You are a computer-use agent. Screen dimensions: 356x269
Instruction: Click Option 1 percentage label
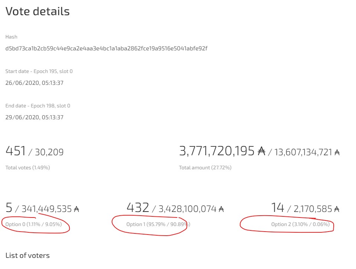click(x=158, y=224)
